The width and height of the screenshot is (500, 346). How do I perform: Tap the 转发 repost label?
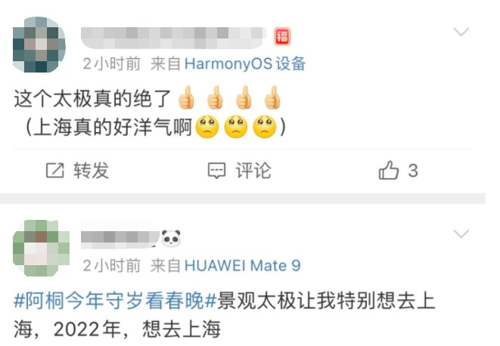pyautogui.click(x=92, y=171)
